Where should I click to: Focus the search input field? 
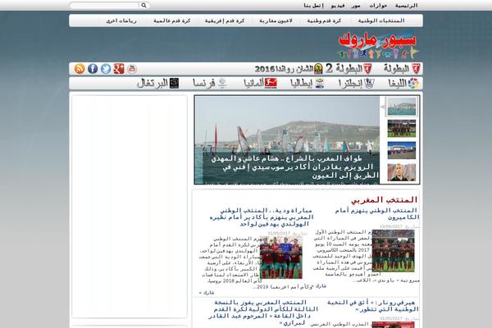[x=104, y=6]
